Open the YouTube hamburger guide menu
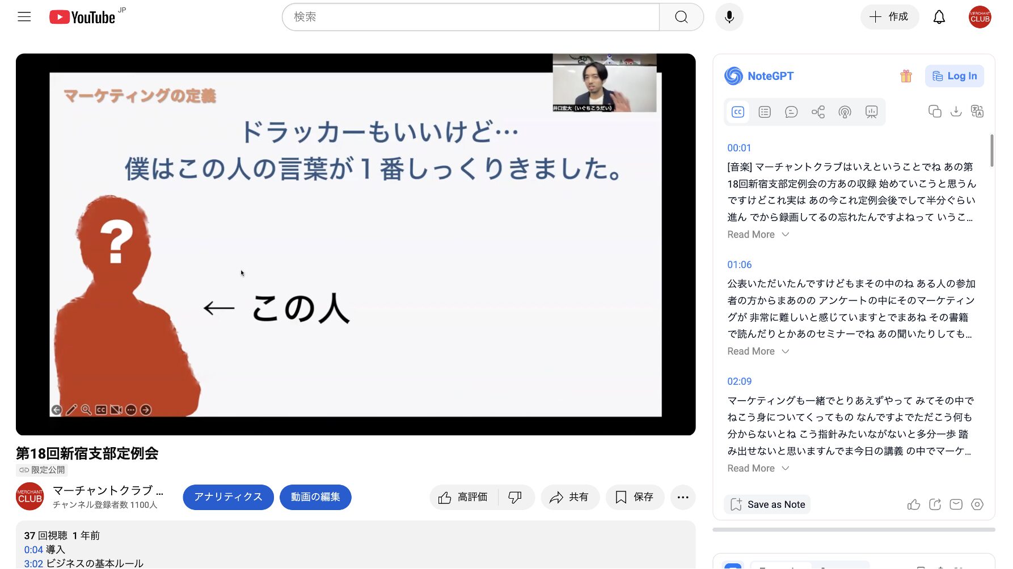 pyautogui.click(x=24, y=17)
